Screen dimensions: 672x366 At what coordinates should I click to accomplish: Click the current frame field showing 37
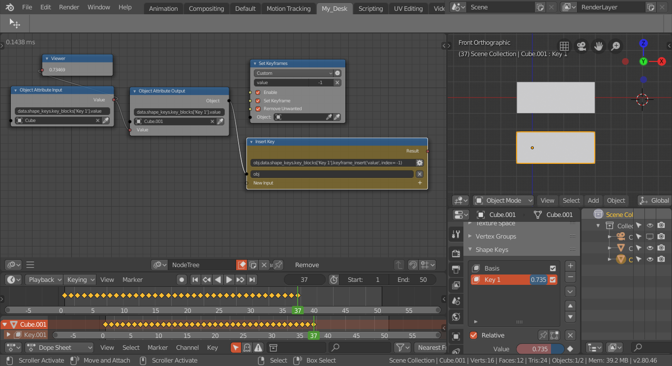(x=305, y=279)
